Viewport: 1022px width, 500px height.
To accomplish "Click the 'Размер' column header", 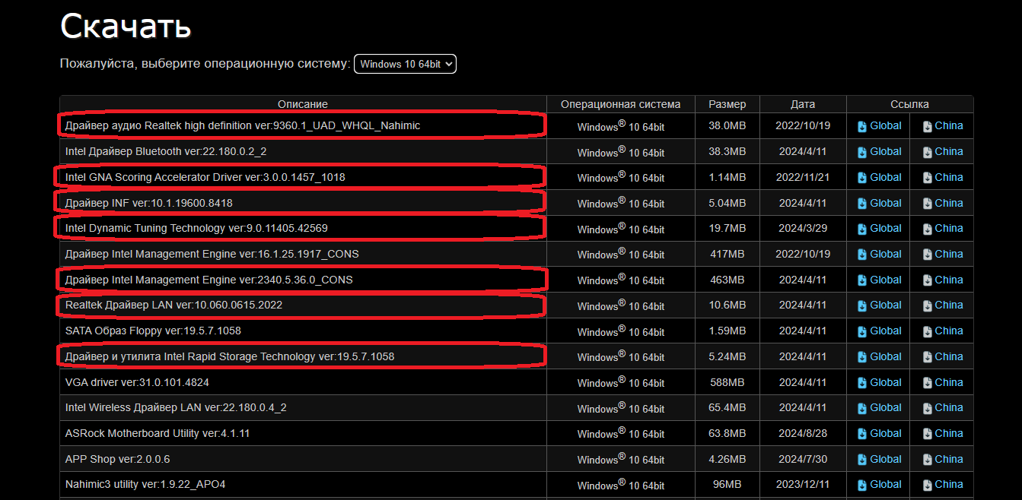I will (727, 104).
